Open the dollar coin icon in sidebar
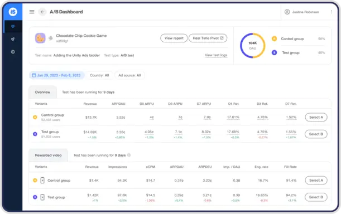The height and width of the screenshot is (214, 341). tap(13, 52)
